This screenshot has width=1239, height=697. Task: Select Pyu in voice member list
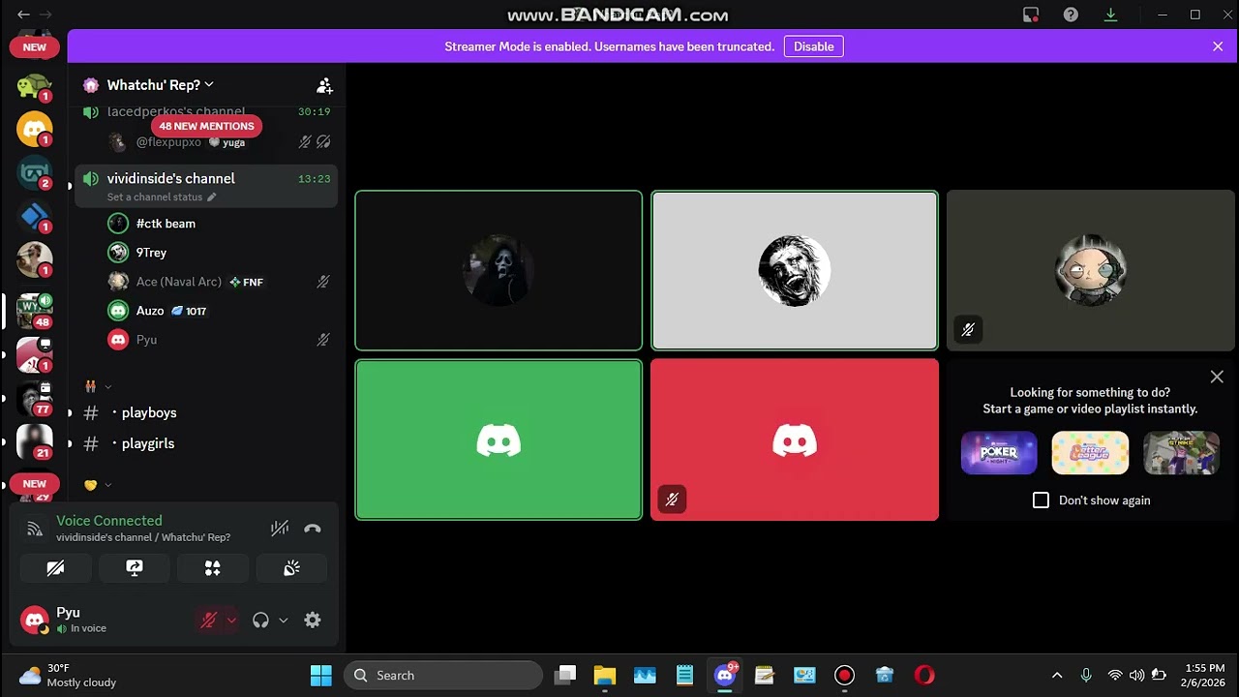coord(219,340)
